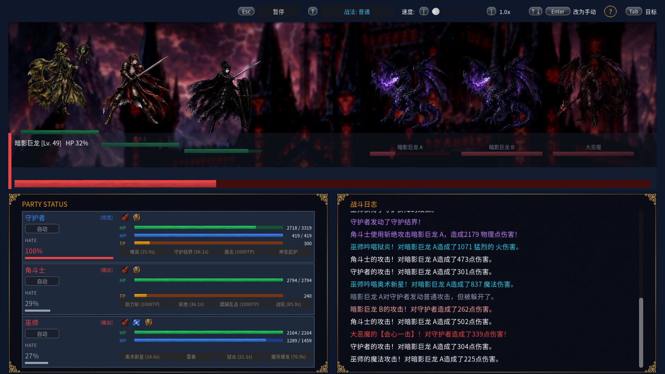Open the 战法: 普通 tactic selector
665x374 pixels.
[357, 12]
